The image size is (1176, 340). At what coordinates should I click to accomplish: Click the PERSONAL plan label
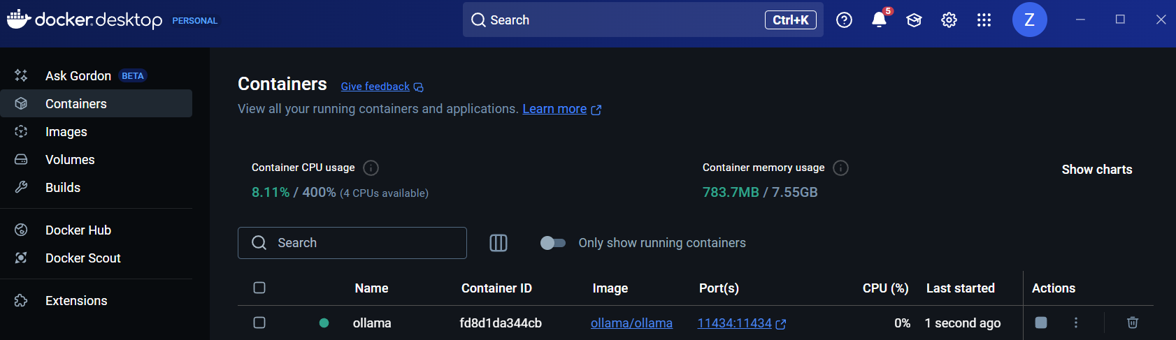click(195, 21)
